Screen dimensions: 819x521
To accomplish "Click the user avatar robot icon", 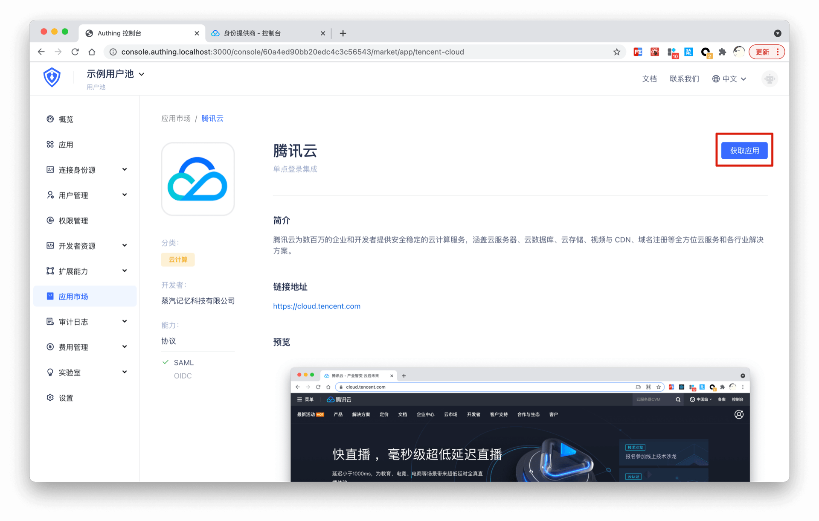I will [770, 79].
